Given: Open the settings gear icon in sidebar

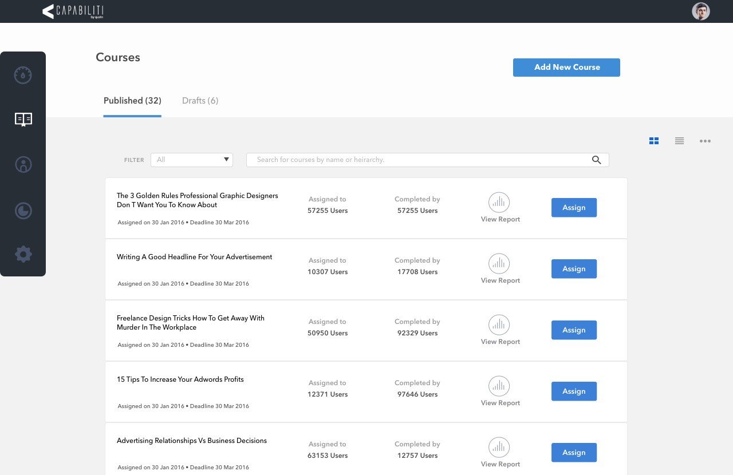Looking at the screenshot, I should pyautogui.click(x=23, y=254).
